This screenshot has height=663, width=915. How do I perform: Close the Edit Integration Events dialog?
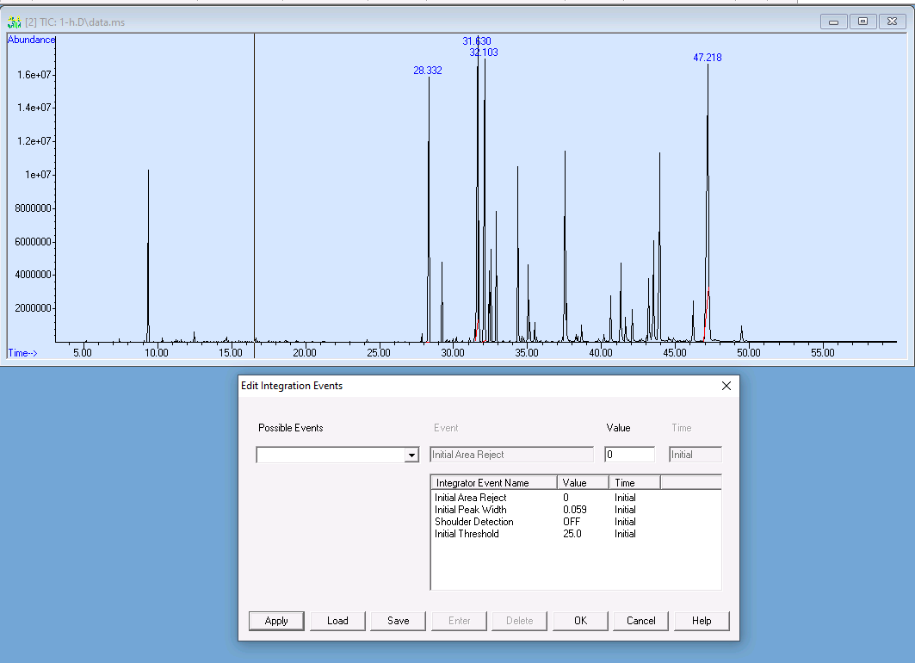(x=726, y=386)
